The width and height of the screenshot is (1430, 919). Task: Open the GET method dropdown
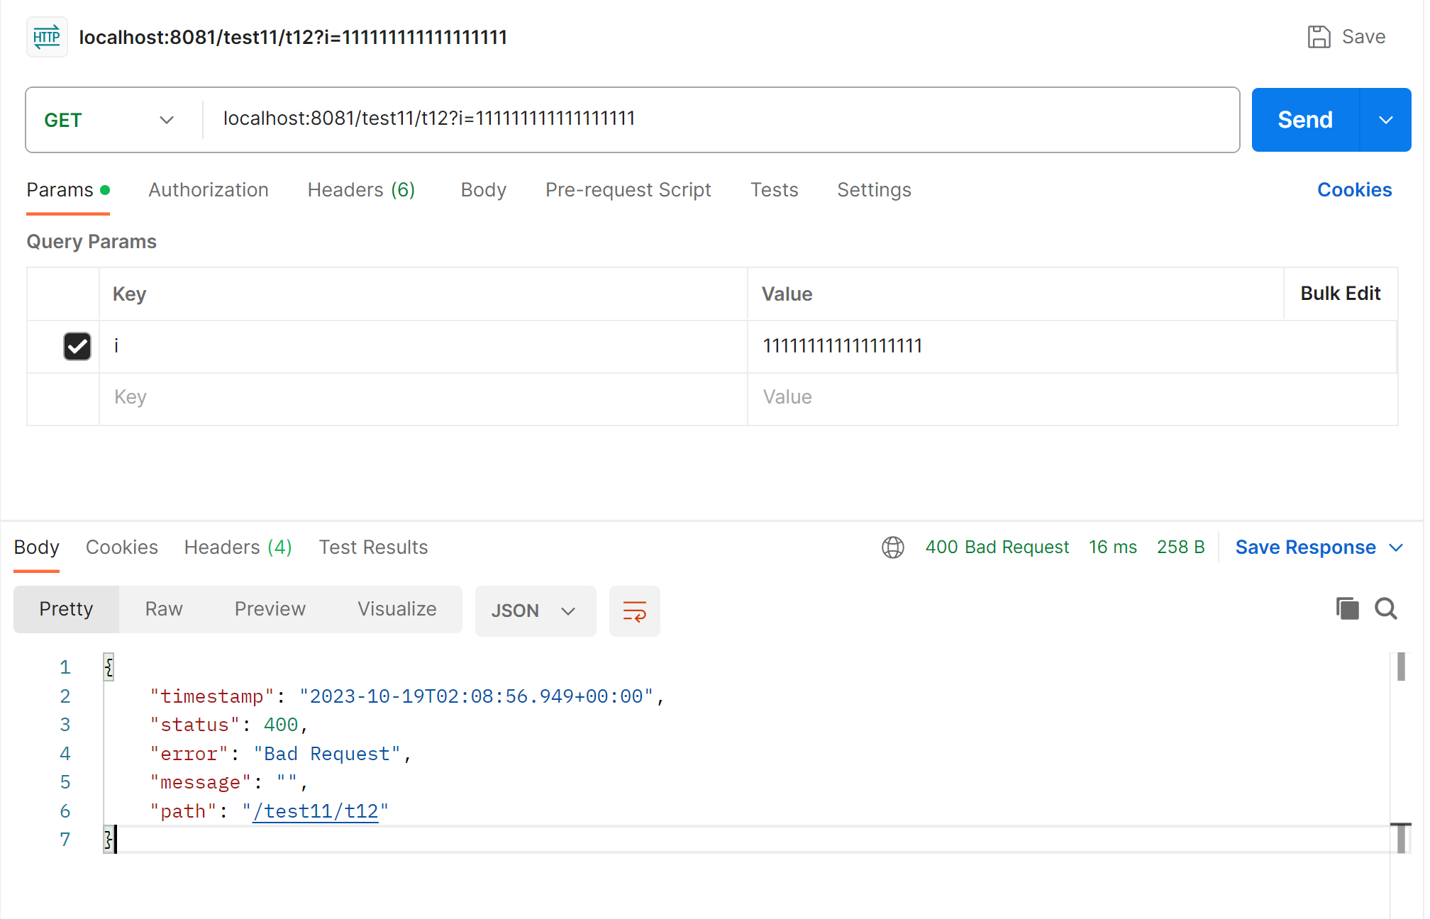[109, 120]
